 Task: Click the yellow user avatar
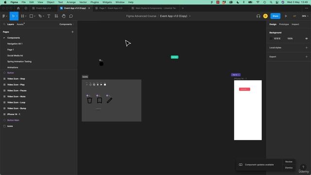pyautogui.click(x=265, y=16)
